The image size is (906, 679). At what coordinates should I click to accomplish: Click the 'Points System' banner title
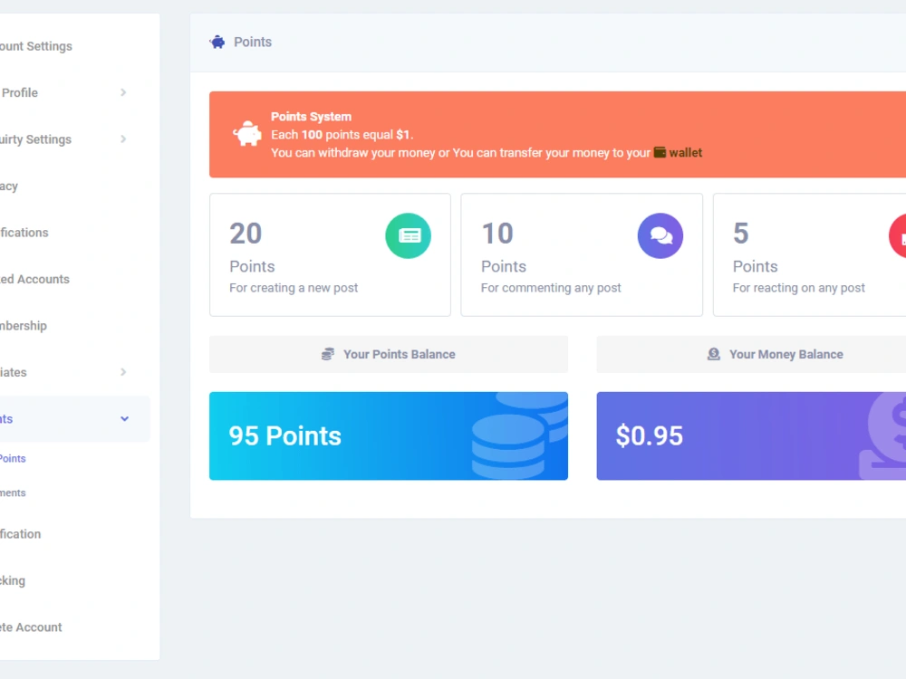click(311, 117)
